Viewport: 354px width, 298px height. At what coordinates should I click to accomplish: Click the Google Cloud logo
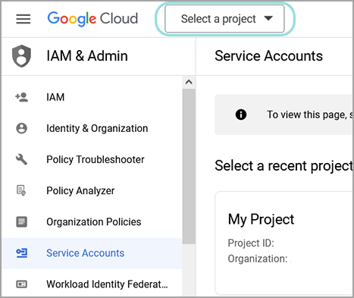pos(92,19)
